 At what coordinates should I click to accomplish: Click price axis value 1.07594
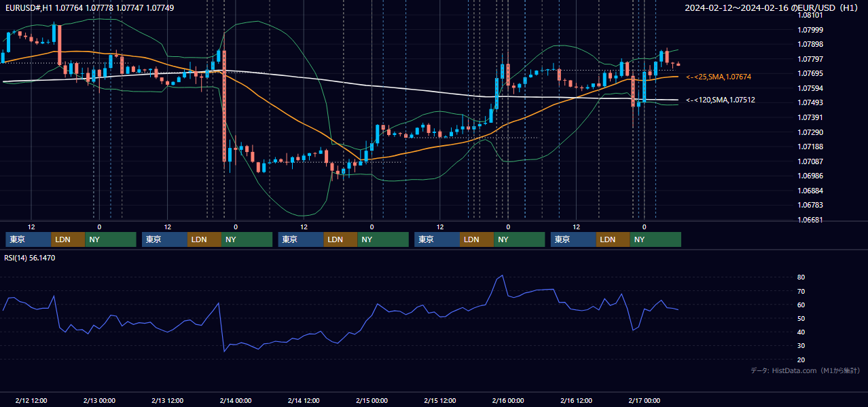810,88
